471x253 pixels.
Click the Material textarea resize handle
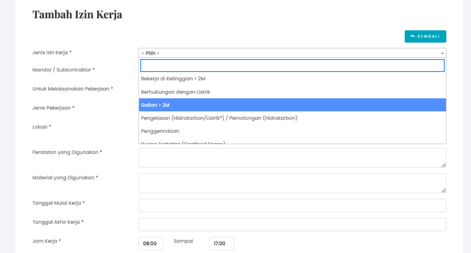(443, 190)
